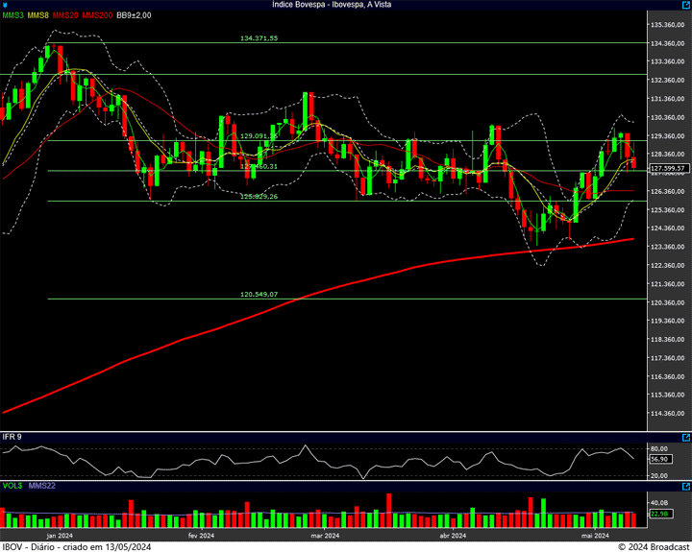
Task: Select the 125.829,26 support line label
Action: [x=259, y=196]
